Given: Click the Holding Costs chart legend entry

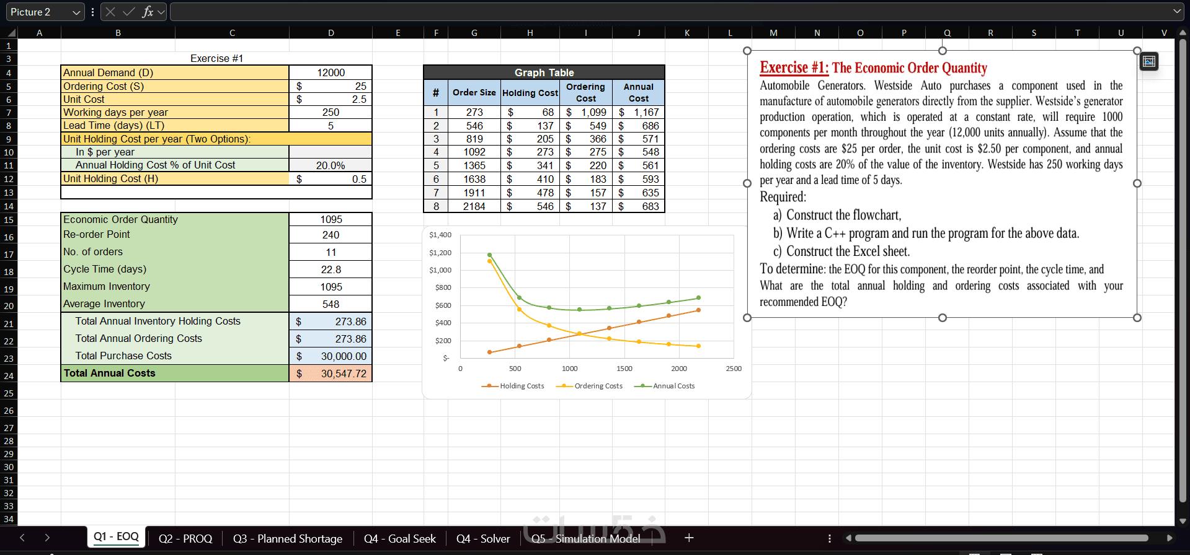Looking at the screenshot, I should (513, 386).
